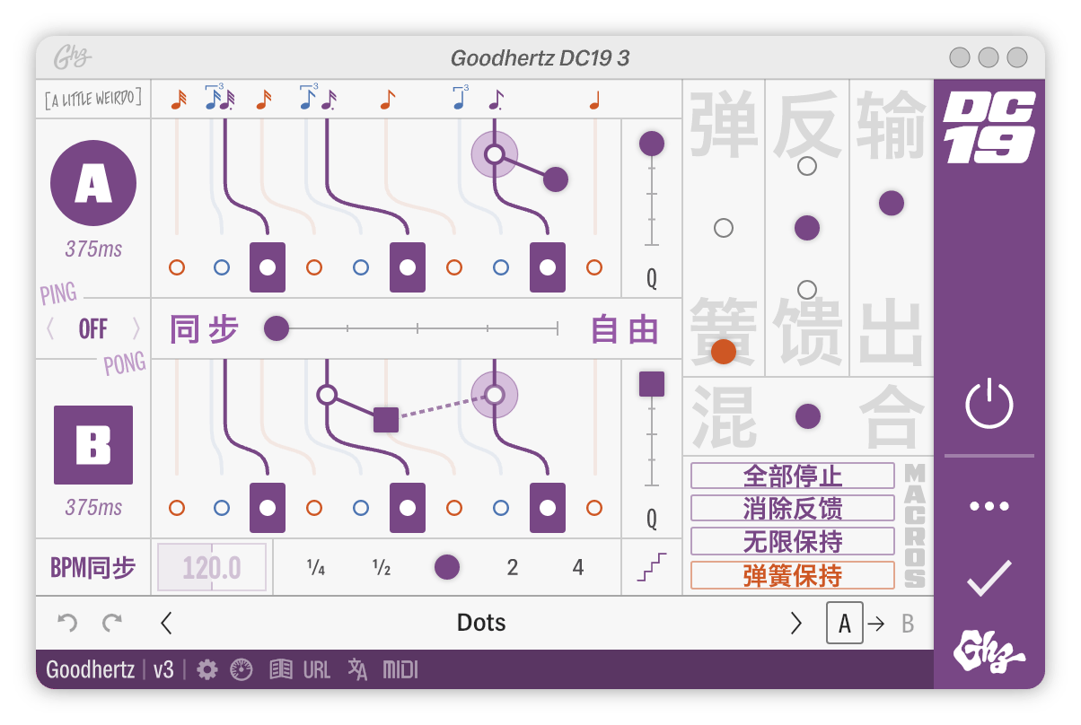
Task: Click the 120.0 BPM field
Action: click(212, 567)
